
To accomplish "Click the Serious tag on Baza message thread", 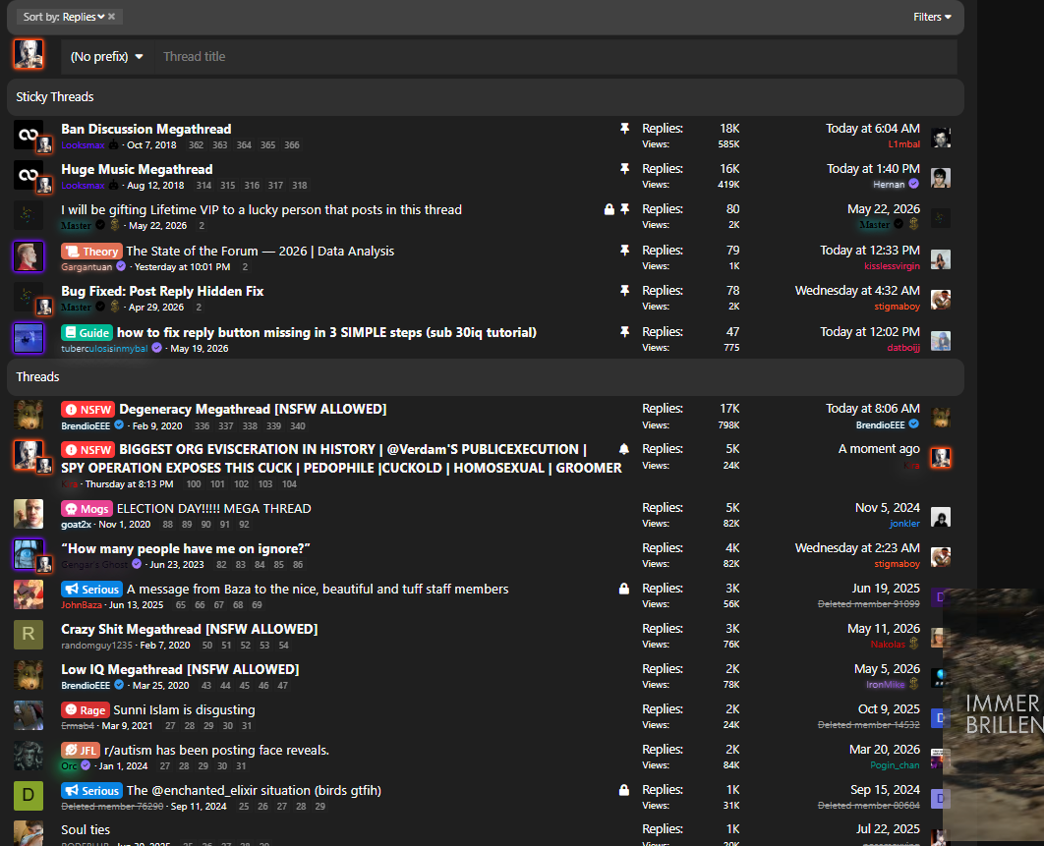I will coord(91,590).
